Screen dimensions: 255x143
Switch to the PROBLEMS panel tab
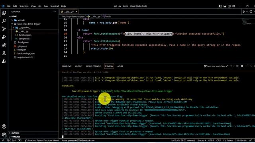pyautogui.click(x=67, y=66)
